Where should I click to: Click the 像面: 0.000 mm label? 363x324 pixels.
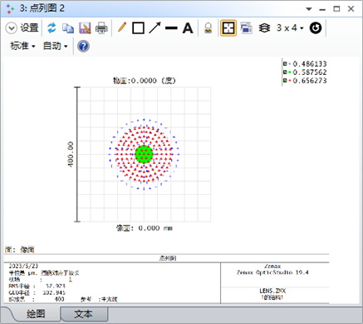(x=144, y=228)
